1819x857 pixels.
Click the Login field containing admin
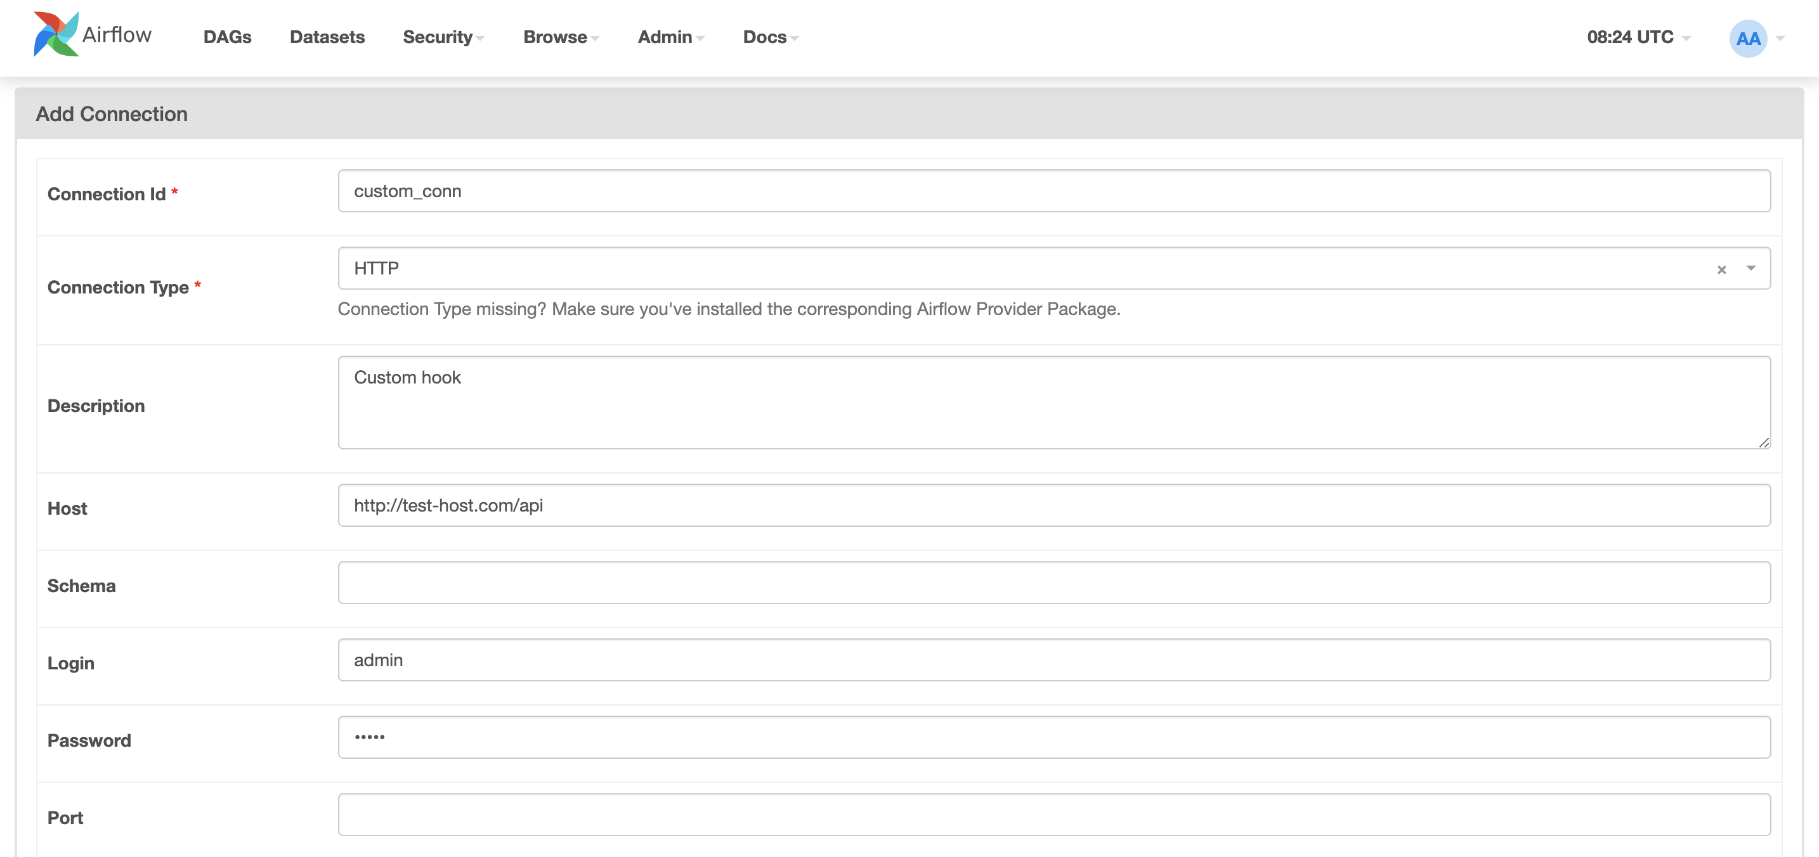(x=1053, y=660)
